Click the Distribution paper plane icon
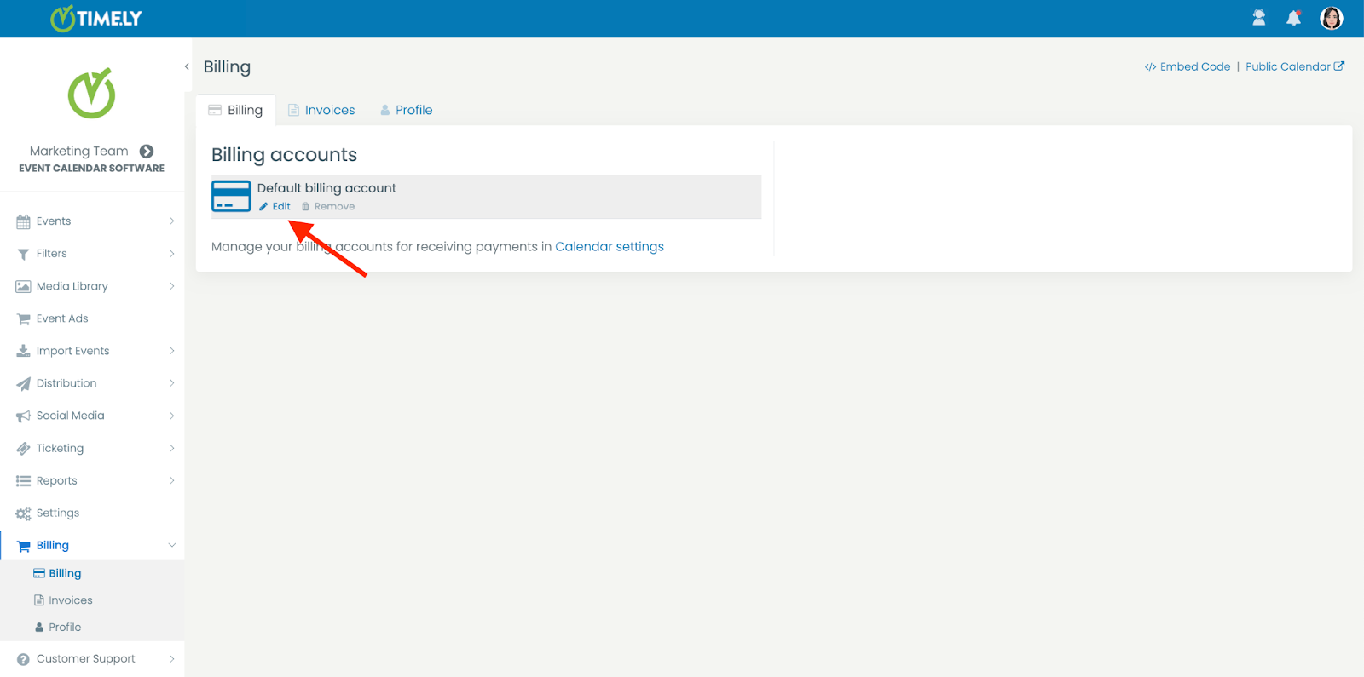 click(x=23, y=383)
